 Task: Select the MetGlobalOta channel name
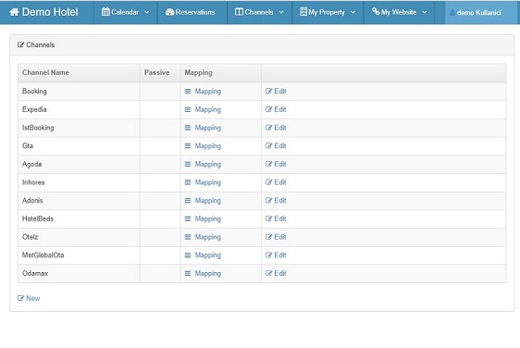[x=43, y=255]
